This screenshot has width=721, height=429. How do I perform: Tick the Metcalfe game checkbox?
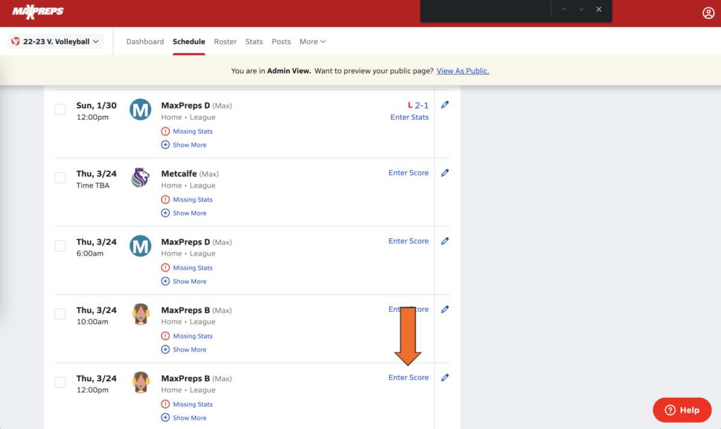point(60,178)
